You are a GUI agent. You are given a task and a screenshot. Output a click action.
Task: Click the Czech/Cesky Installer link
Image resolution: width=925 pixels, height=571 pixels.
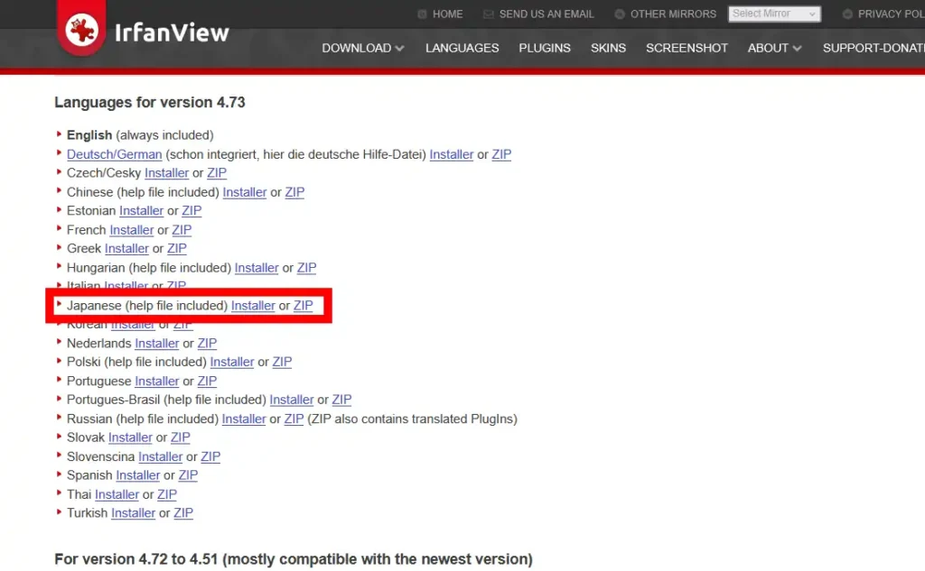(x=166, y=172)
